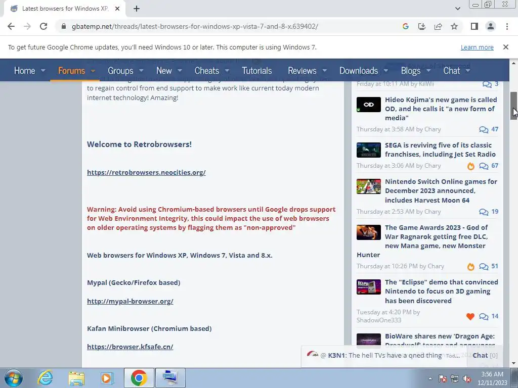Image resolution: width=518 pixels, height=388 pixels.
Task: Install page as app icon
Action: click(x=422, y=26)
